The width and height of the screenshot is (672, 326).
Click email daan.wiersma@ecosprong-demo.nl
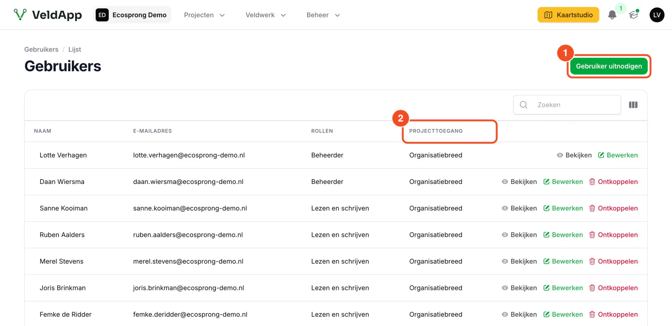click(x=188, y=182)
